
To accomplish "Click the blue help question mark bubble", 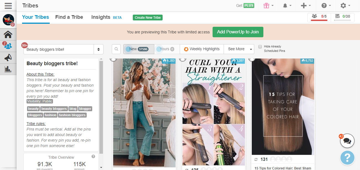I will pyautogui.click(x=347, y=158).
